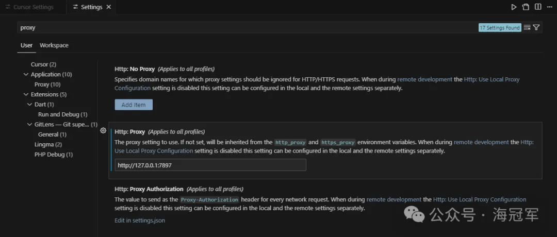Close the Settings tab
This screenshot has width=557, height=237.
tap(108, 7)
